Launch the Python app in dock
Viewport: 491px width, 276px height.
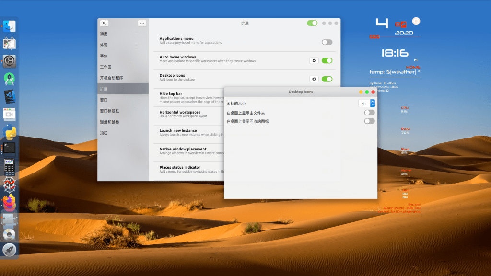9,132
